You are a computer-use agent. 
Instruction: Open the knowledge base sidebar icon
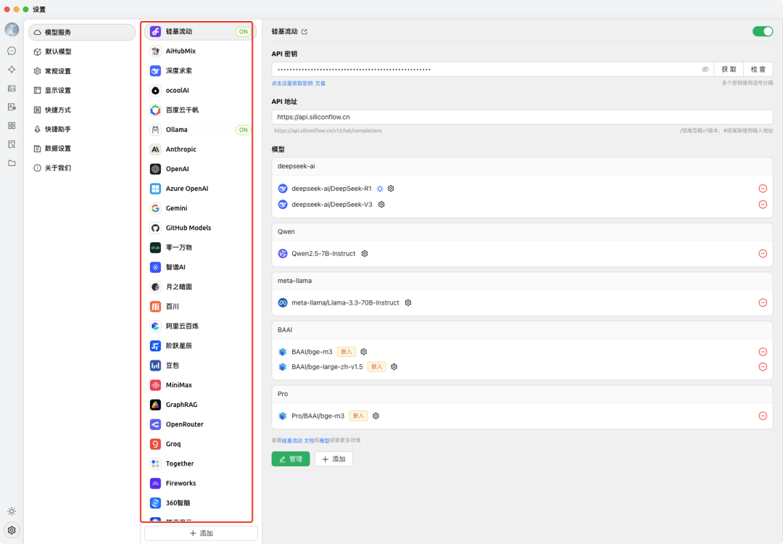(x=12, y=144)
